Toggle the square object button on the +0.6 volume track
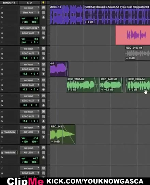 (43, 49)
